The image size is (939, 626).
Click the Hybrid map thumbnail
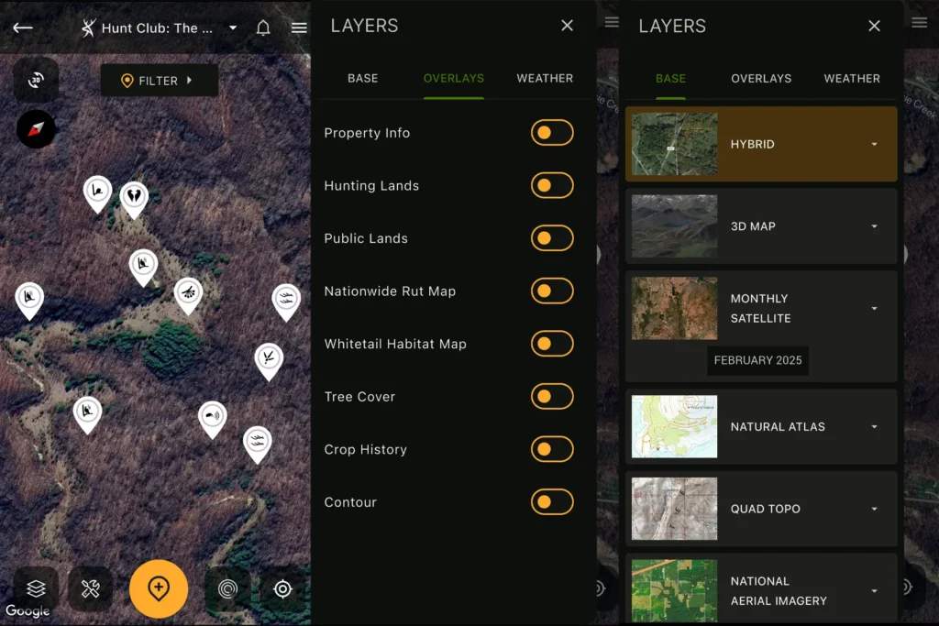[674, 144]
